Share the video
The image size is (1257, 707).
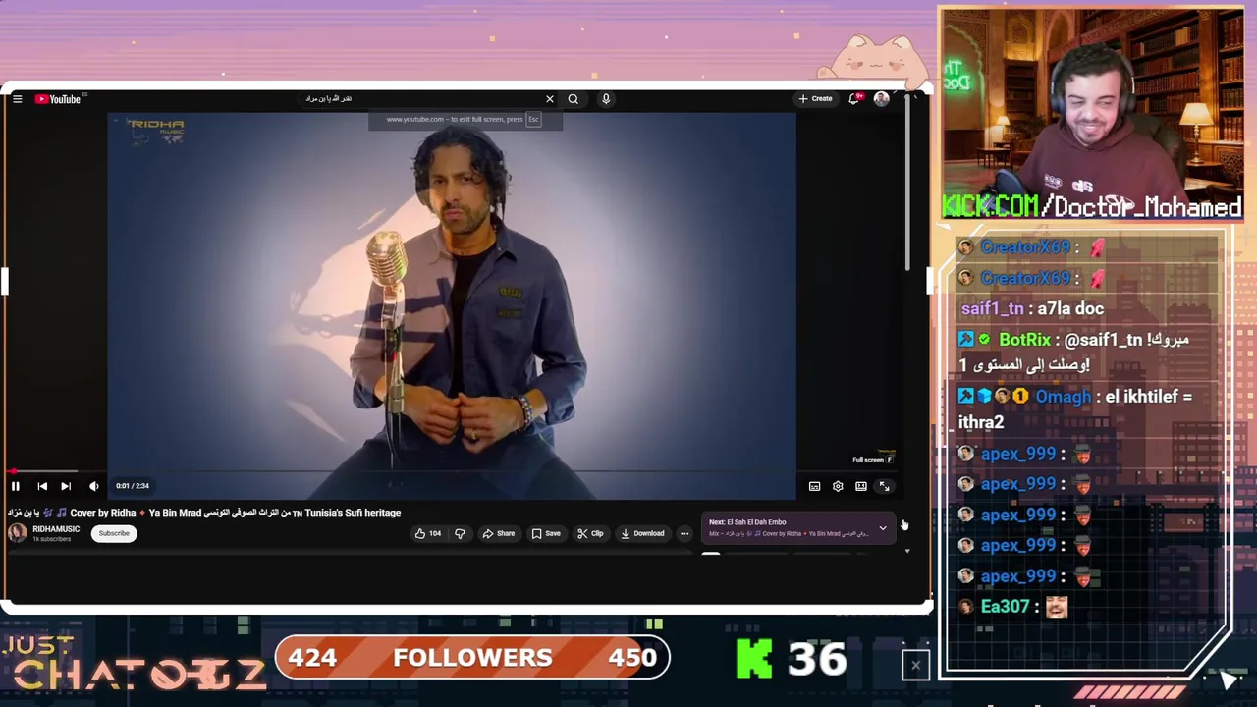(499, 533)
